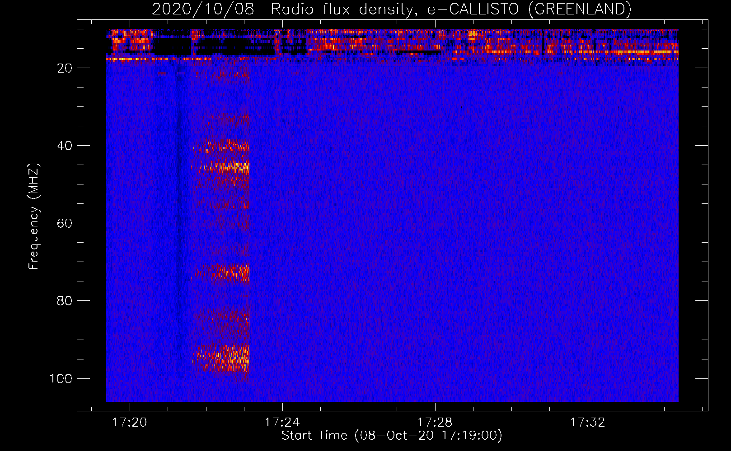Click the 'Frequency (MHZ)' y-axis title
The height and width of the screenshot is (451, 731).
coord(34,216)
